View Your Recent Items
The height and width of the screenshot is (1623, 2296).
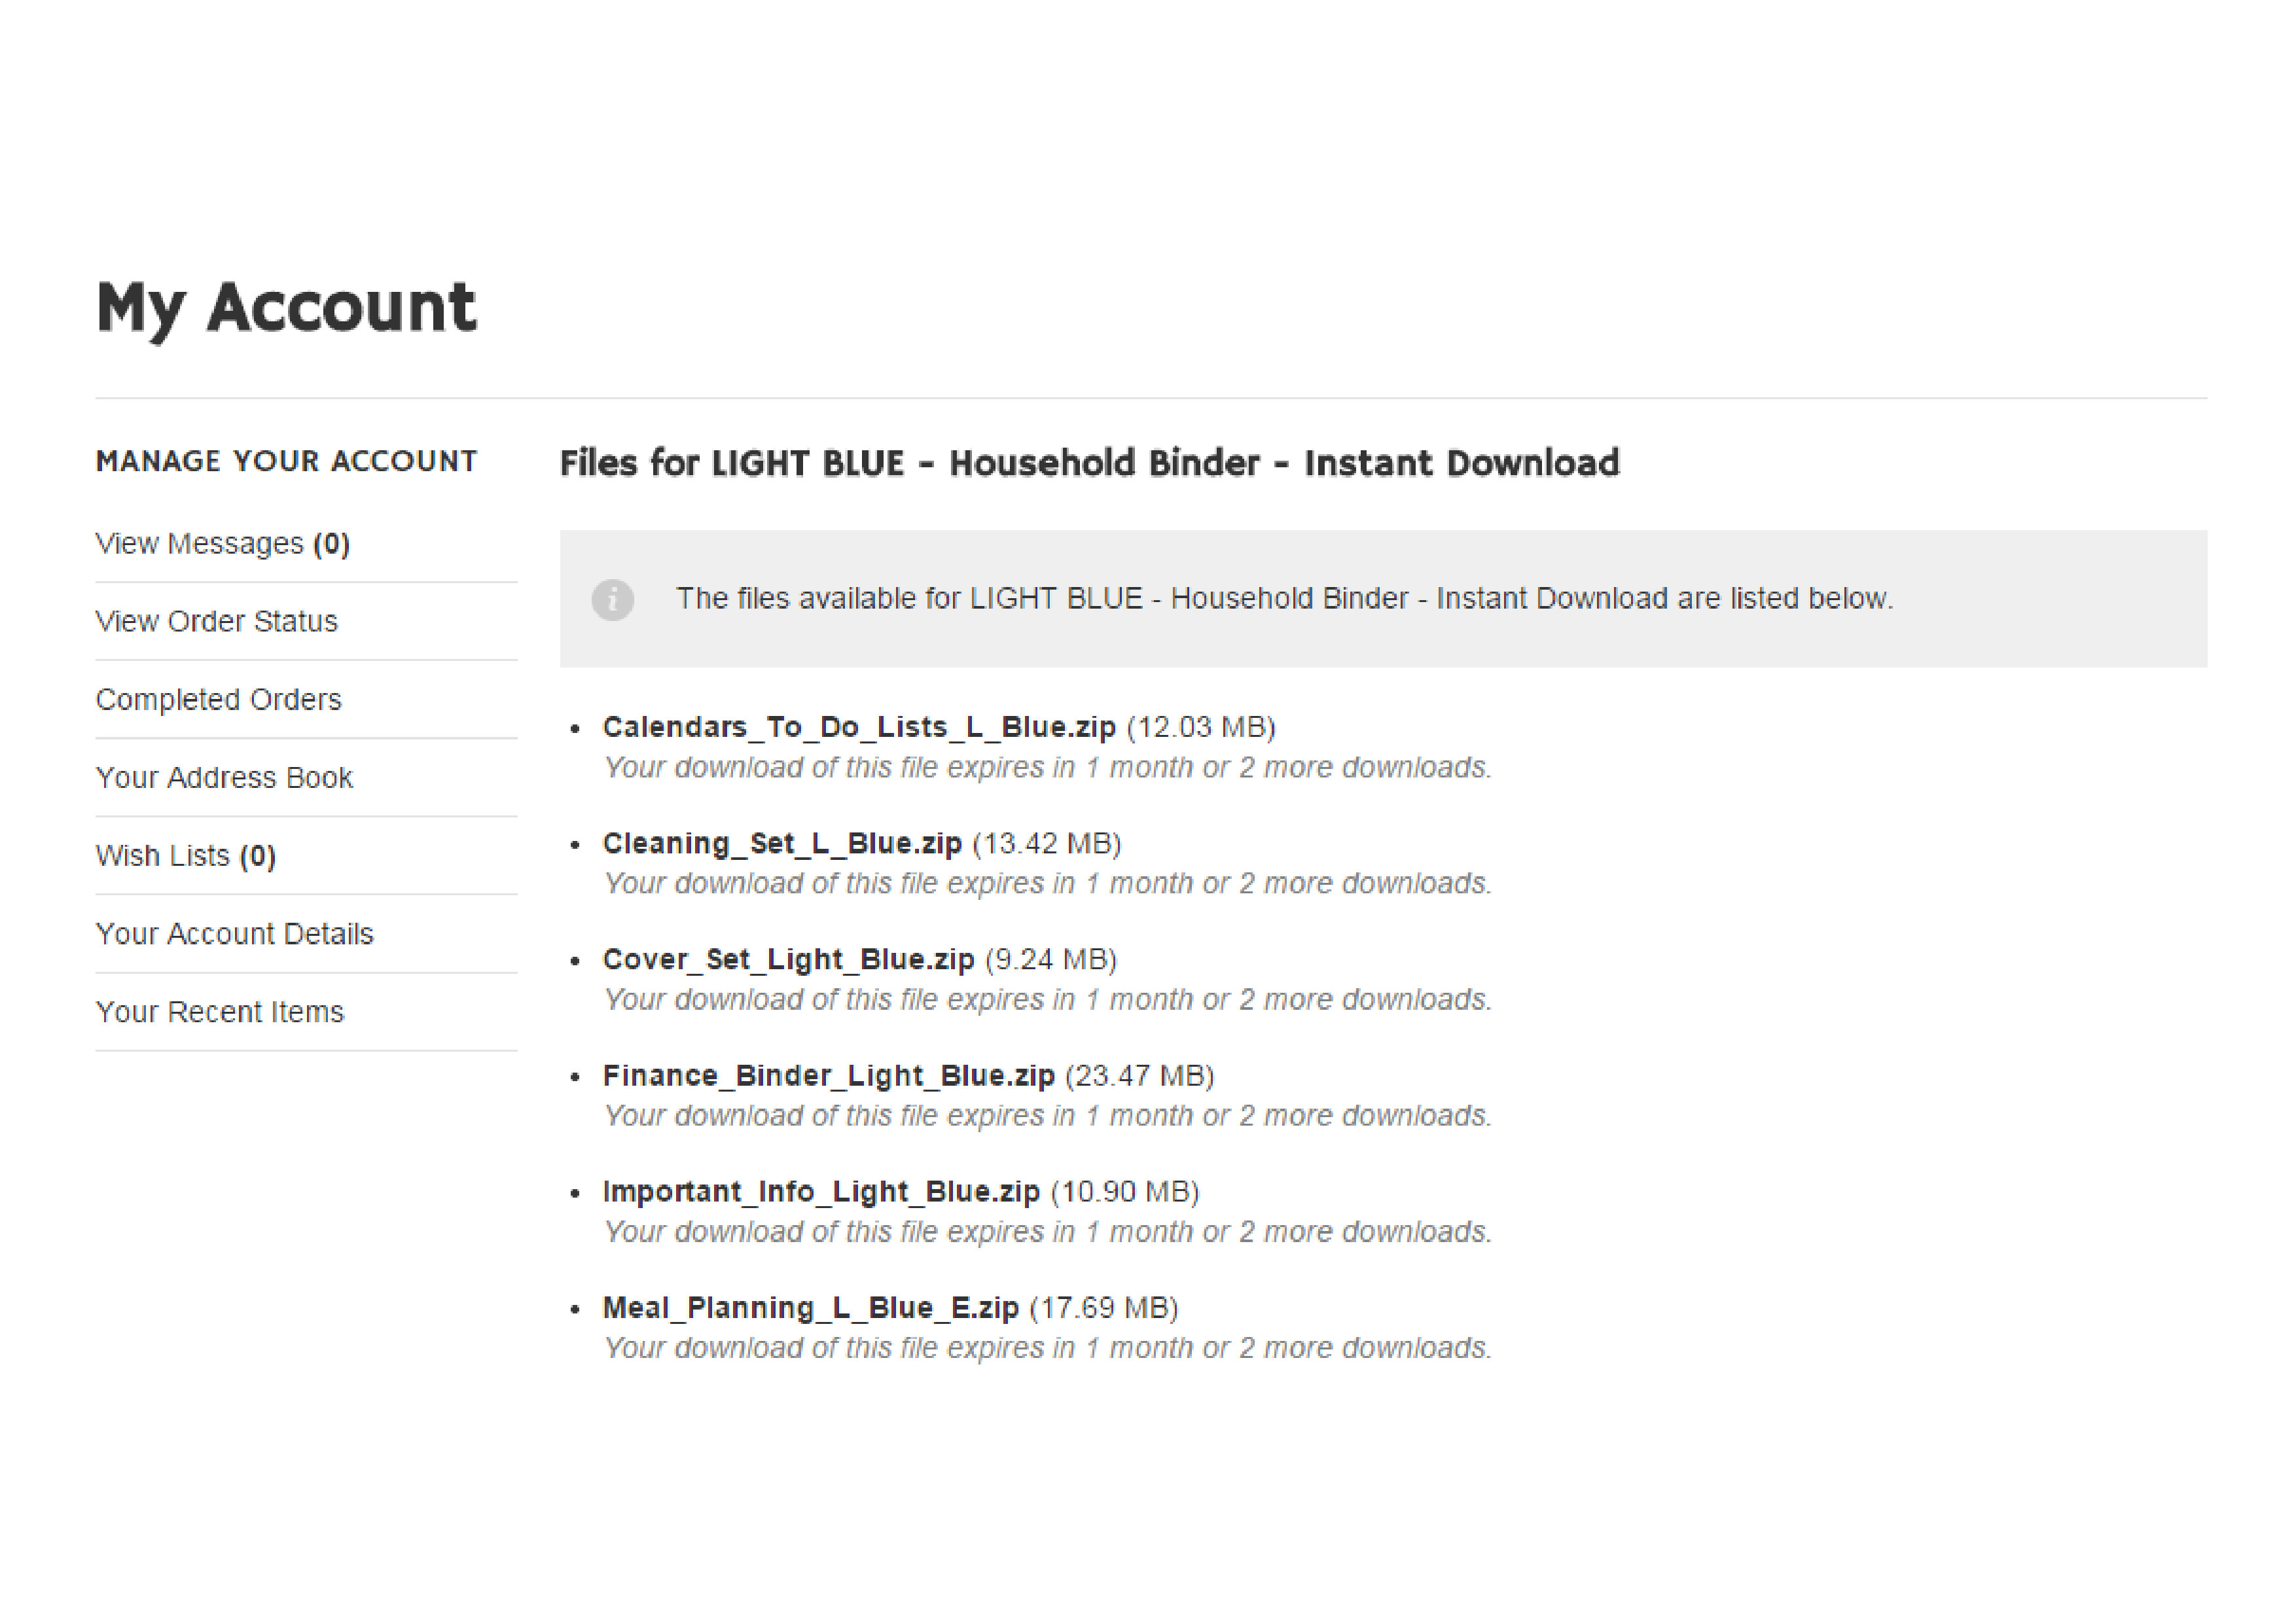[219, 1011]
